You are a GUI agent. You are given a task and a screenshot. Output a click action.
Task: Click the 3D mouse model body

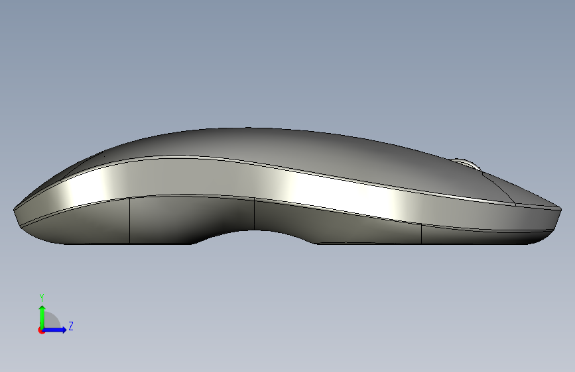[x=287, y=186]
